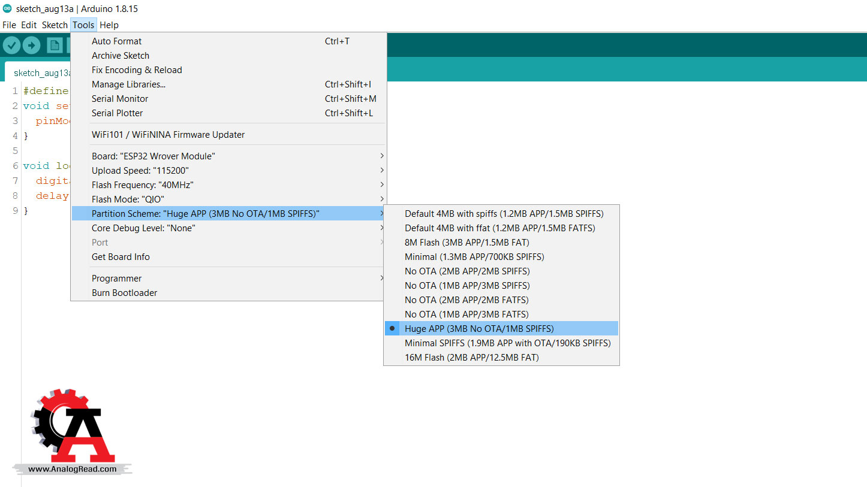
Task: Open Manage Libraries...
Action: [x=228, y=84]
